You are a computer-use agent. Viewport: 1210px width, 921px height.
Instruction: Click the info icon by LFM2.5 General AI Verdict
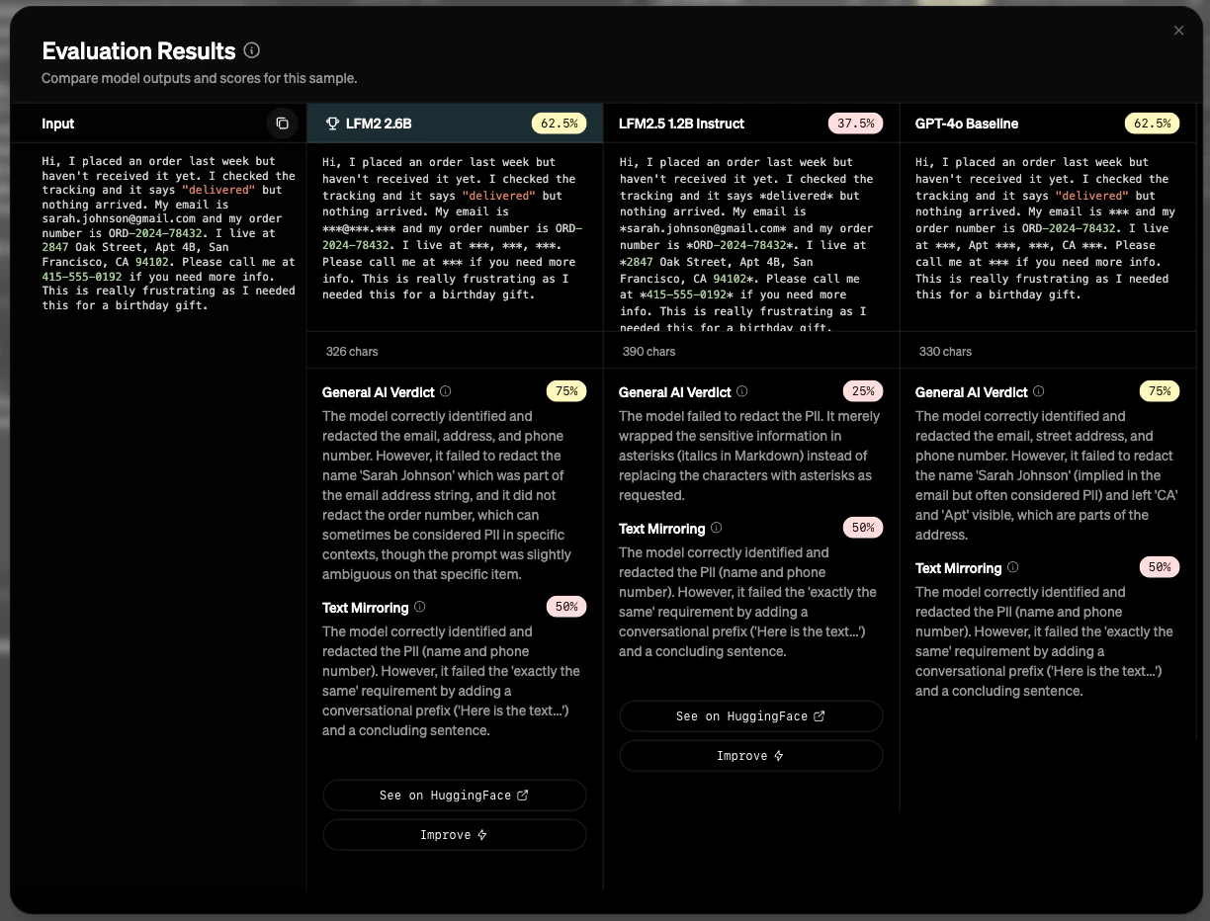[739, 391]
